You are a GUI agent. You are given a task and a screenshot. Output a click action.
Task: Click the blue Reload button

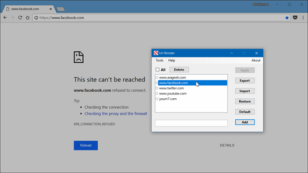[x=86, y=145]
